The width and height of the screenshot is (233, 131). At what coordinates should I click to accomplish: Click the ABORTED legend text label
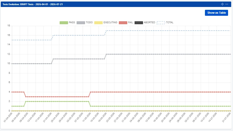149,22
